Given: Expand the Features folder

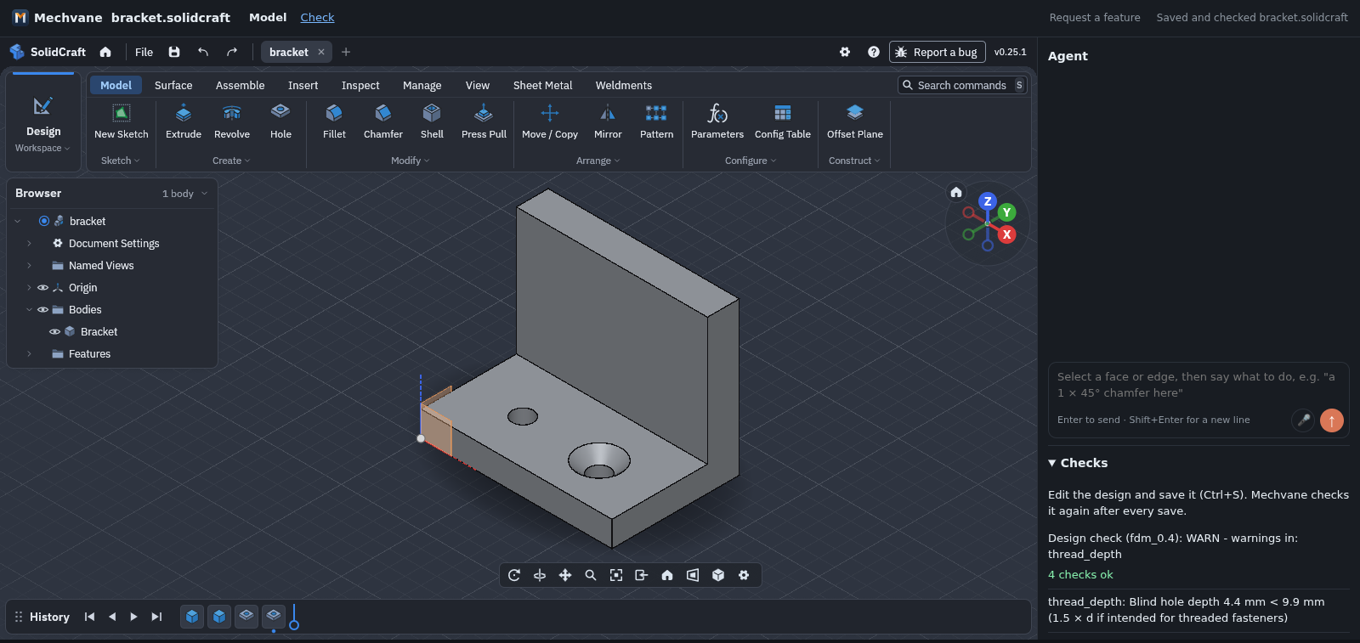Looking at the screenshot, I should pyautogui.click(x=29, y=354).
